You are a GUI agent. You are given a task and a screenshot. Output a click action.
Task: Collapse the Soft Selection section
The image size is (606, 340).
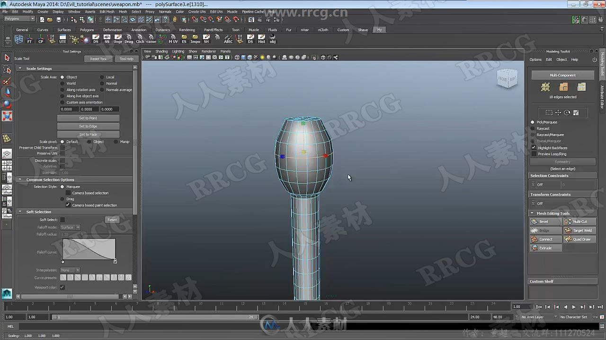pos(20,212)
